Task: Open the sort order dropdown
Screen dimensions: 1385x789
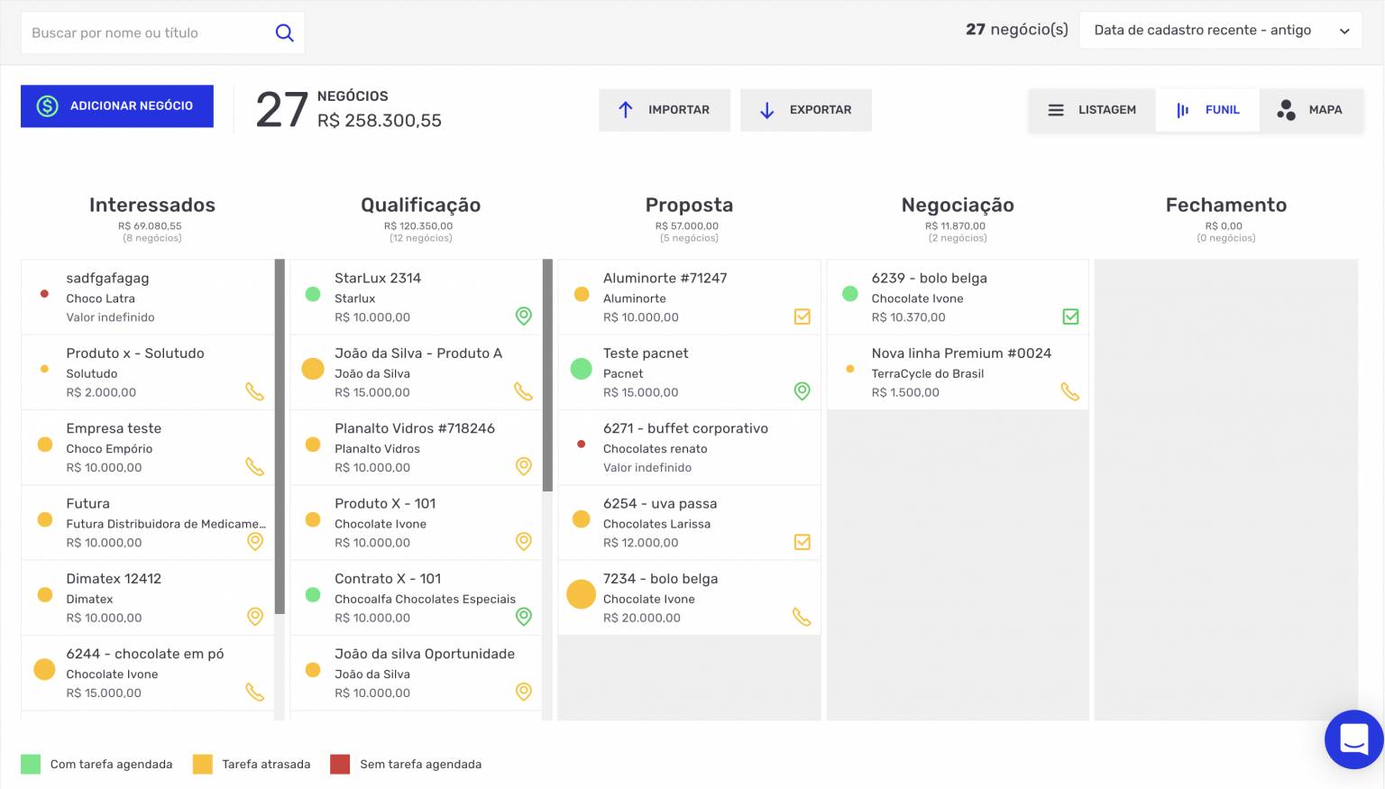Action: (1220, 31)
